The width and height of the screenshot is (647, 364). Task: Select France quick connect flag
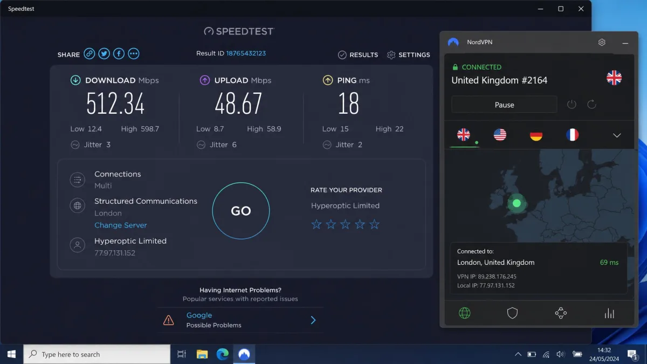(572, 135)
